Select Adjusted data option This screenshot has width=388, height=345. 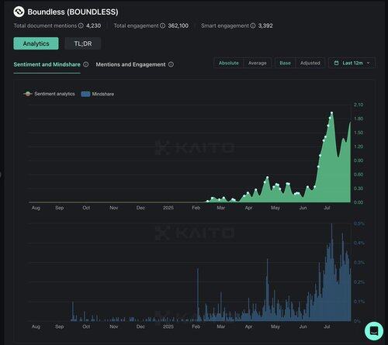coord(310,63)
